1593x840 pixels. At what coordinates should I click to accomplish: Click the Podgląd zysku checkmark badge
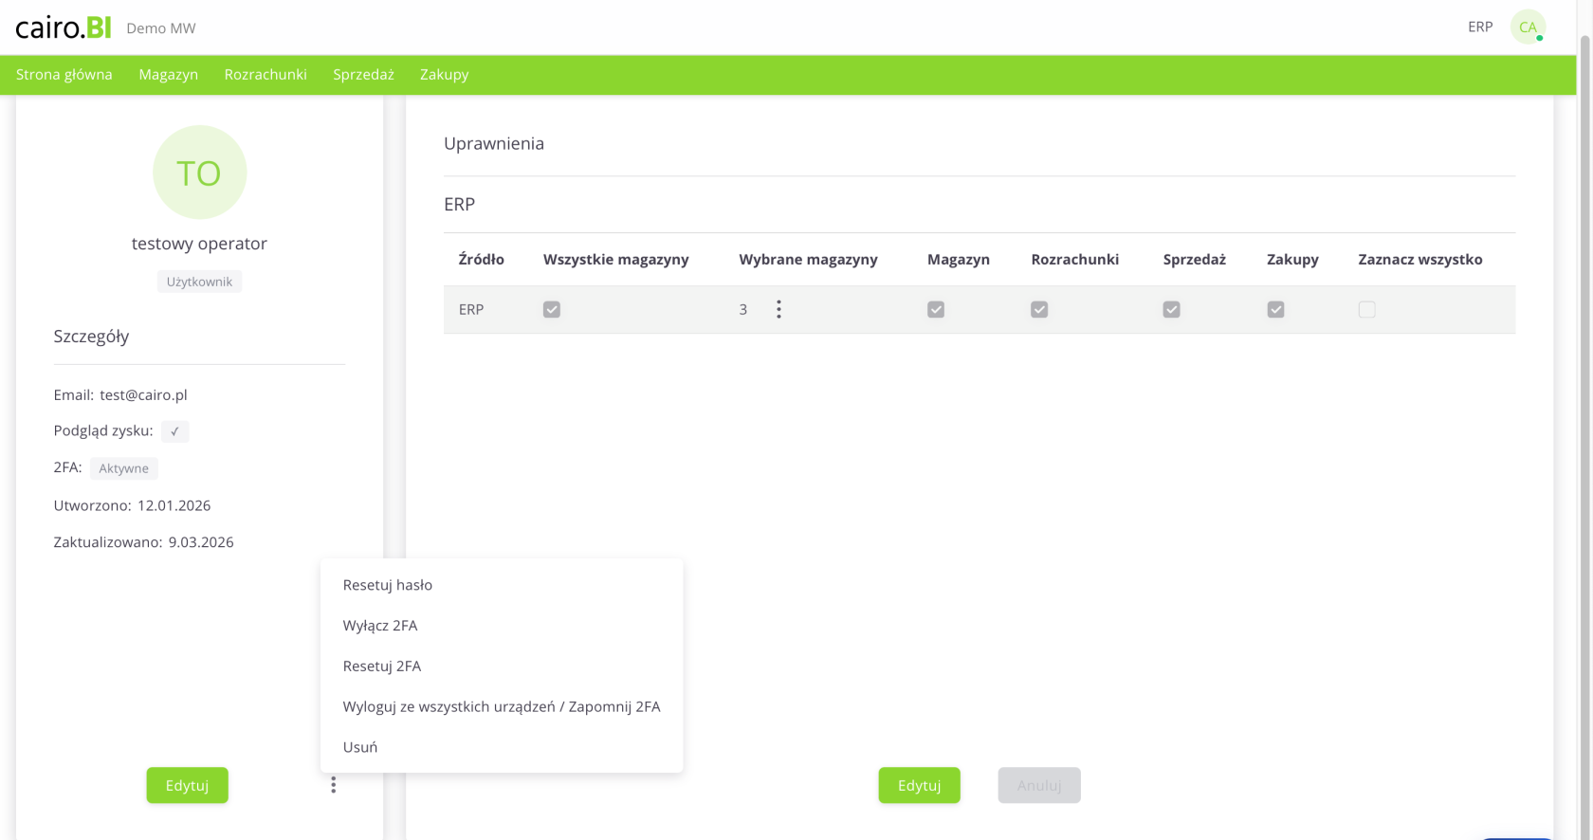(174, 431)
